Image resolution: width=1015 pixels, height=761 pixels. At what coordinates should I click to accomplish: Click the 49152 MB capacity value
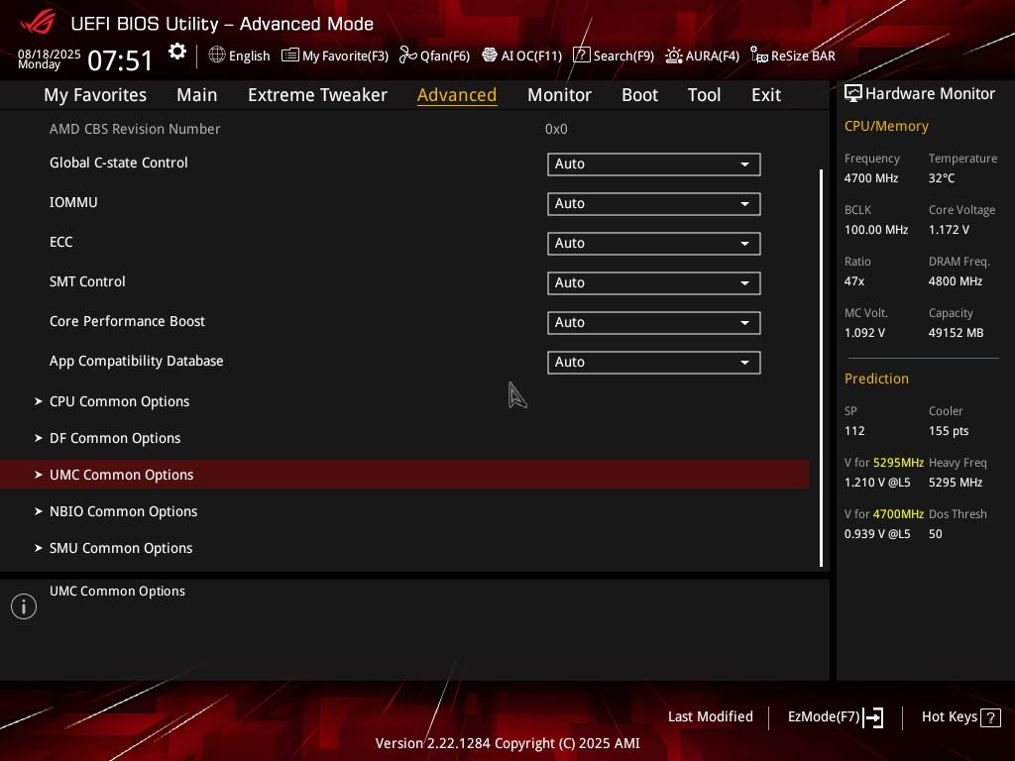tap(957, 333)
